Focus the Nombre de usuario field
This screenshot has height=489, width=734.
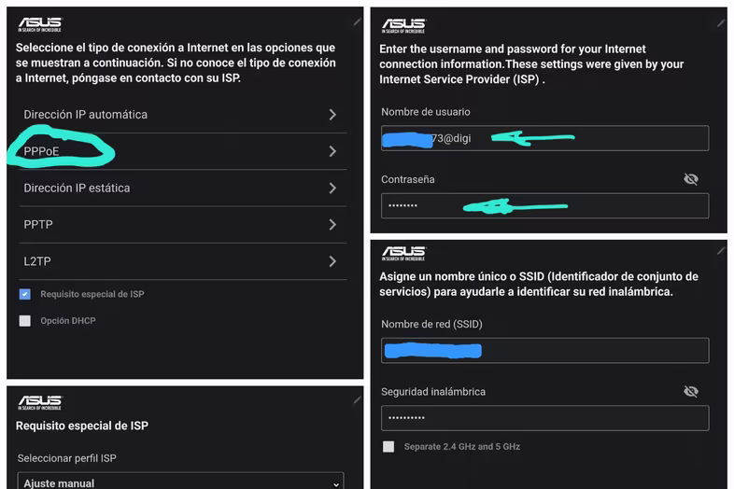pyautogui.click(x=544, y=138)
